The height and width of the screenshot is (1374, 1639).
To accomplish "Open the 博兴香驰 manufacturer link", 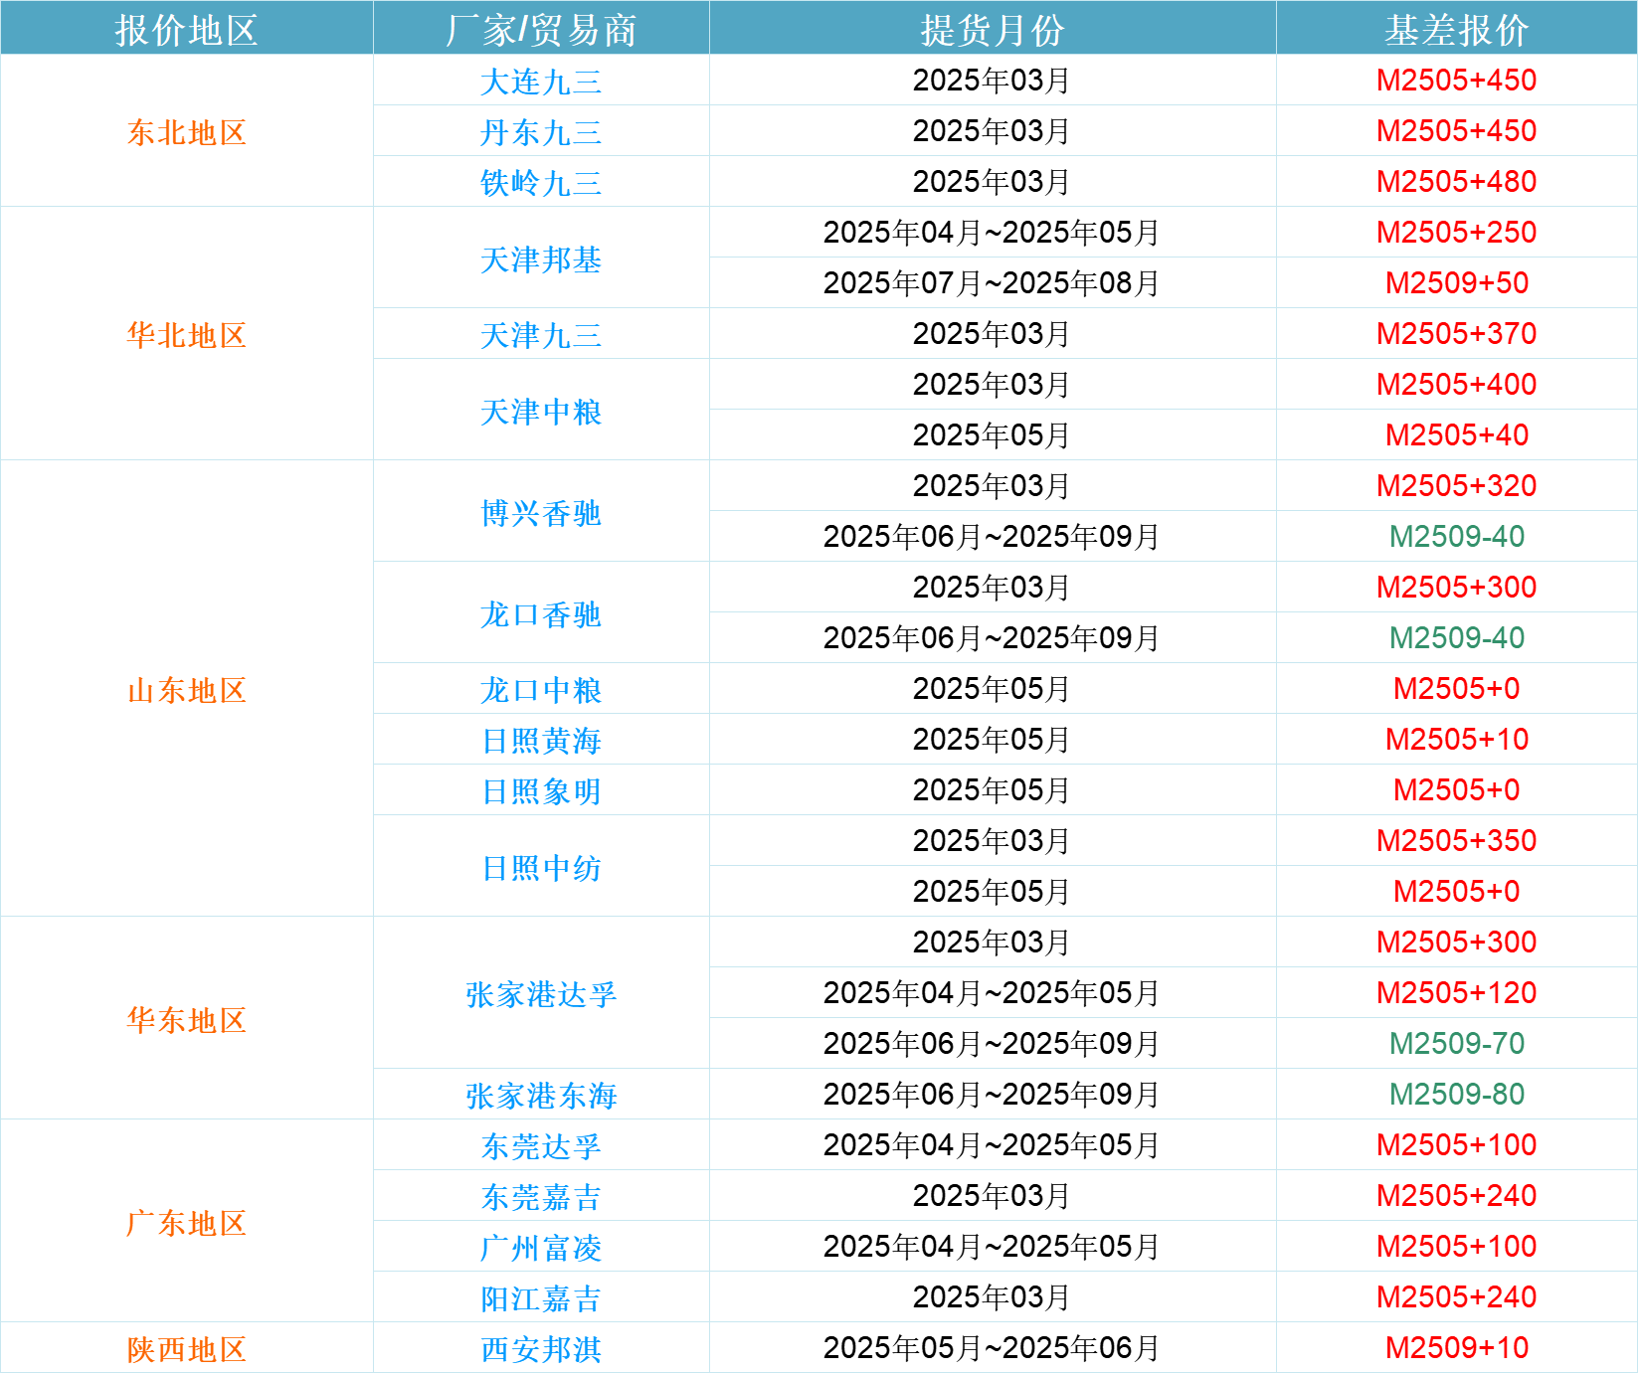I will [541, 513].
